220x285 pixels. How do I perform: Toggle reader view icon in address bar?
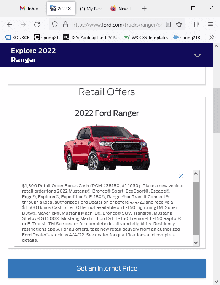168,24
